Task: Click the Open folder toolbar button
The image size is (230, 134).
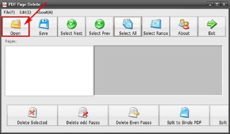Action: pos(16,26)
